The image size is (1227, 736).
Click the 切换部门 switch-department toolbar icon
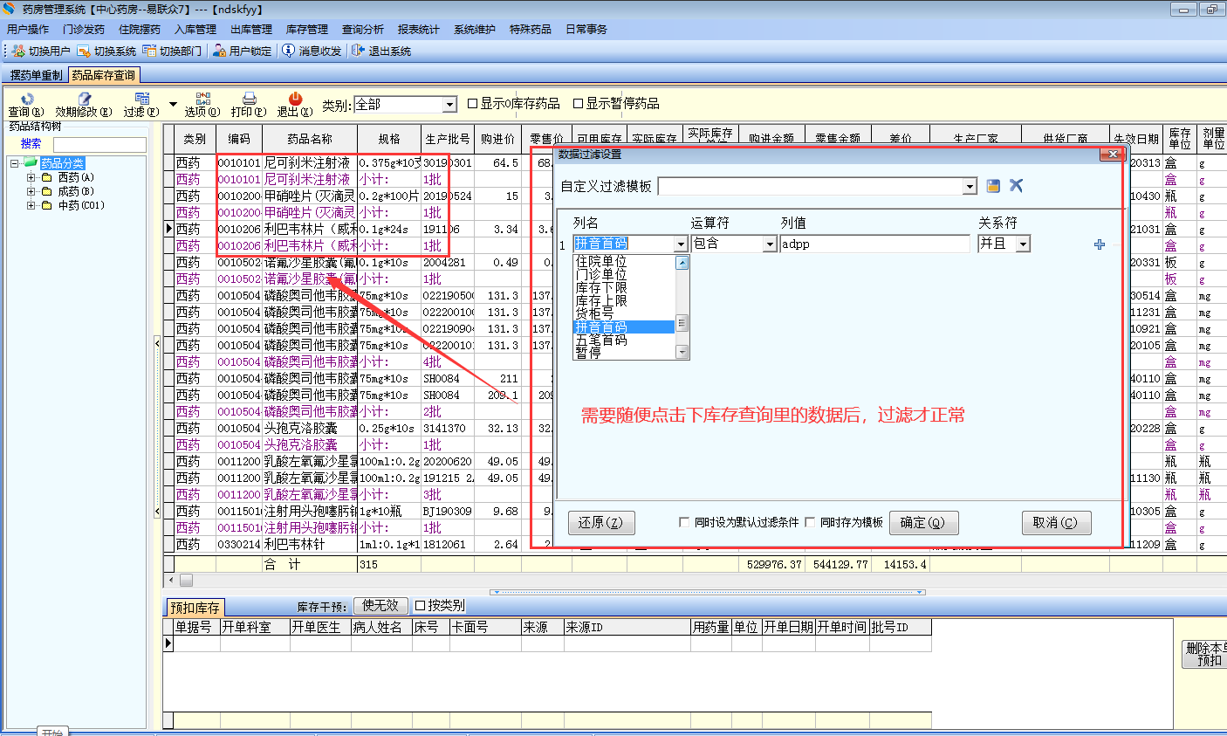149,52
